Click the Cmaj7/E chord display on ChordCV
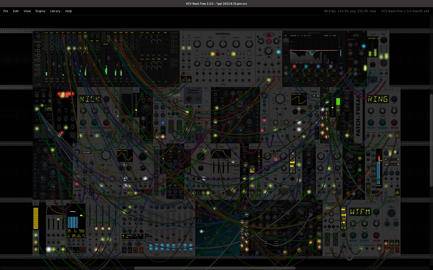 point(175,95)
